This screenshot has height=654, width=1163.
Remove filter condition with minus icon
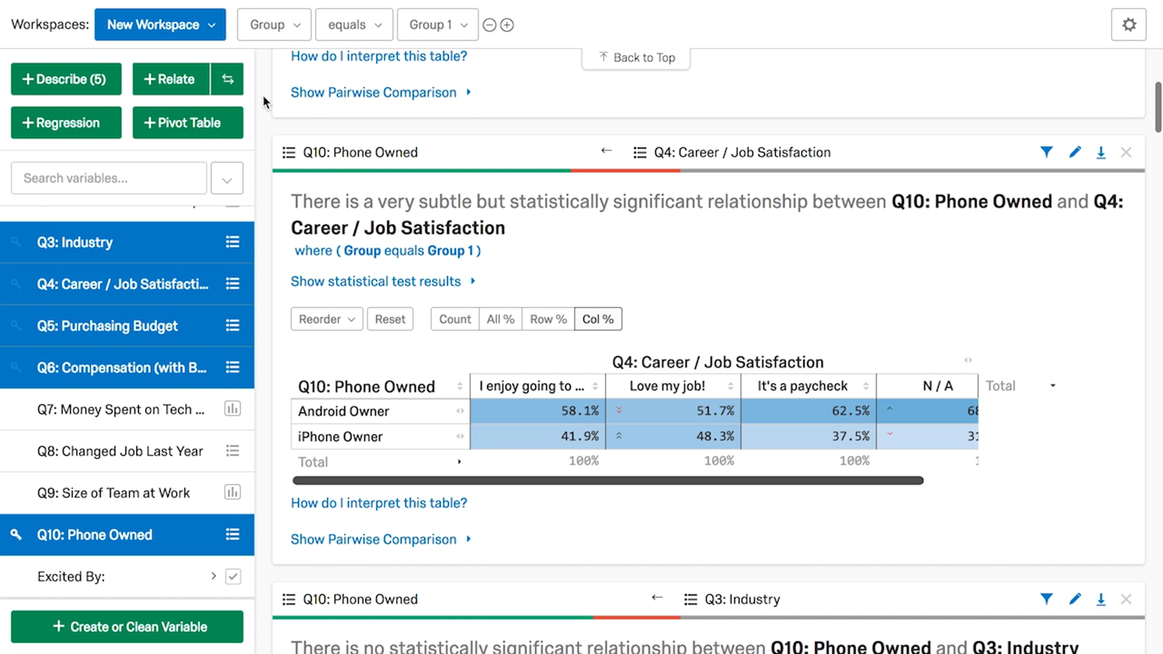(x=489, y=25)
